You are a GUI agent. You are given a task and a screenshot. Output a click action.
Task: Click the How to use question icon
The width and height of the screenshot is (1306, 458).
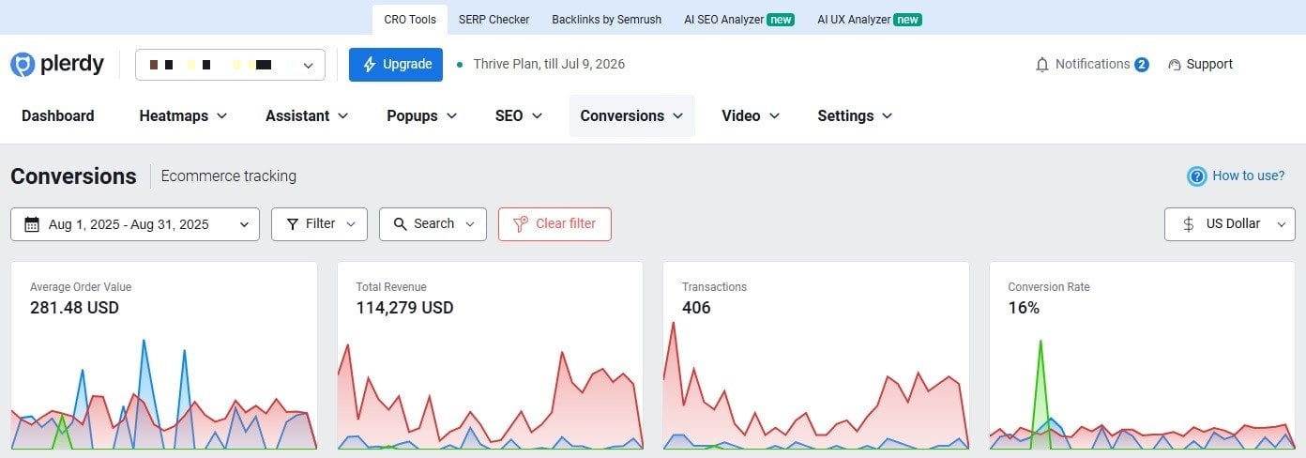1196,176
